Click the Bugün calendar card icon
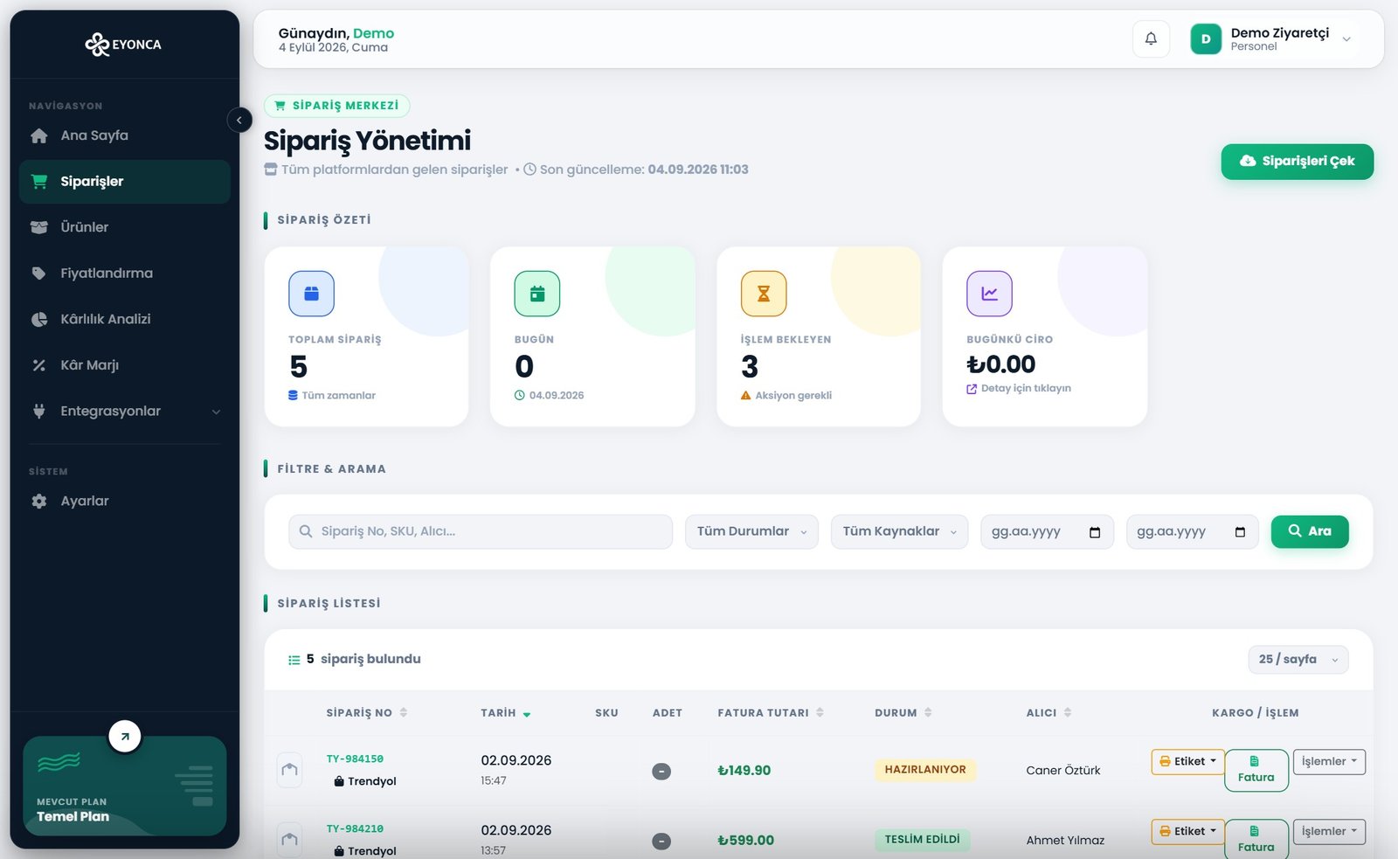Viewport: 1398px width, 859px height. point(536,294)
